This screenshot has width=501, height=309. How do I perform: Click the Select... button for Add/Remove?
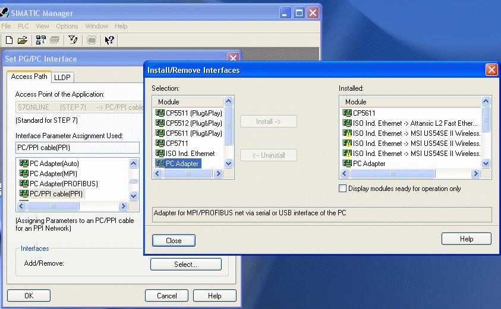[x=185, y=265]
